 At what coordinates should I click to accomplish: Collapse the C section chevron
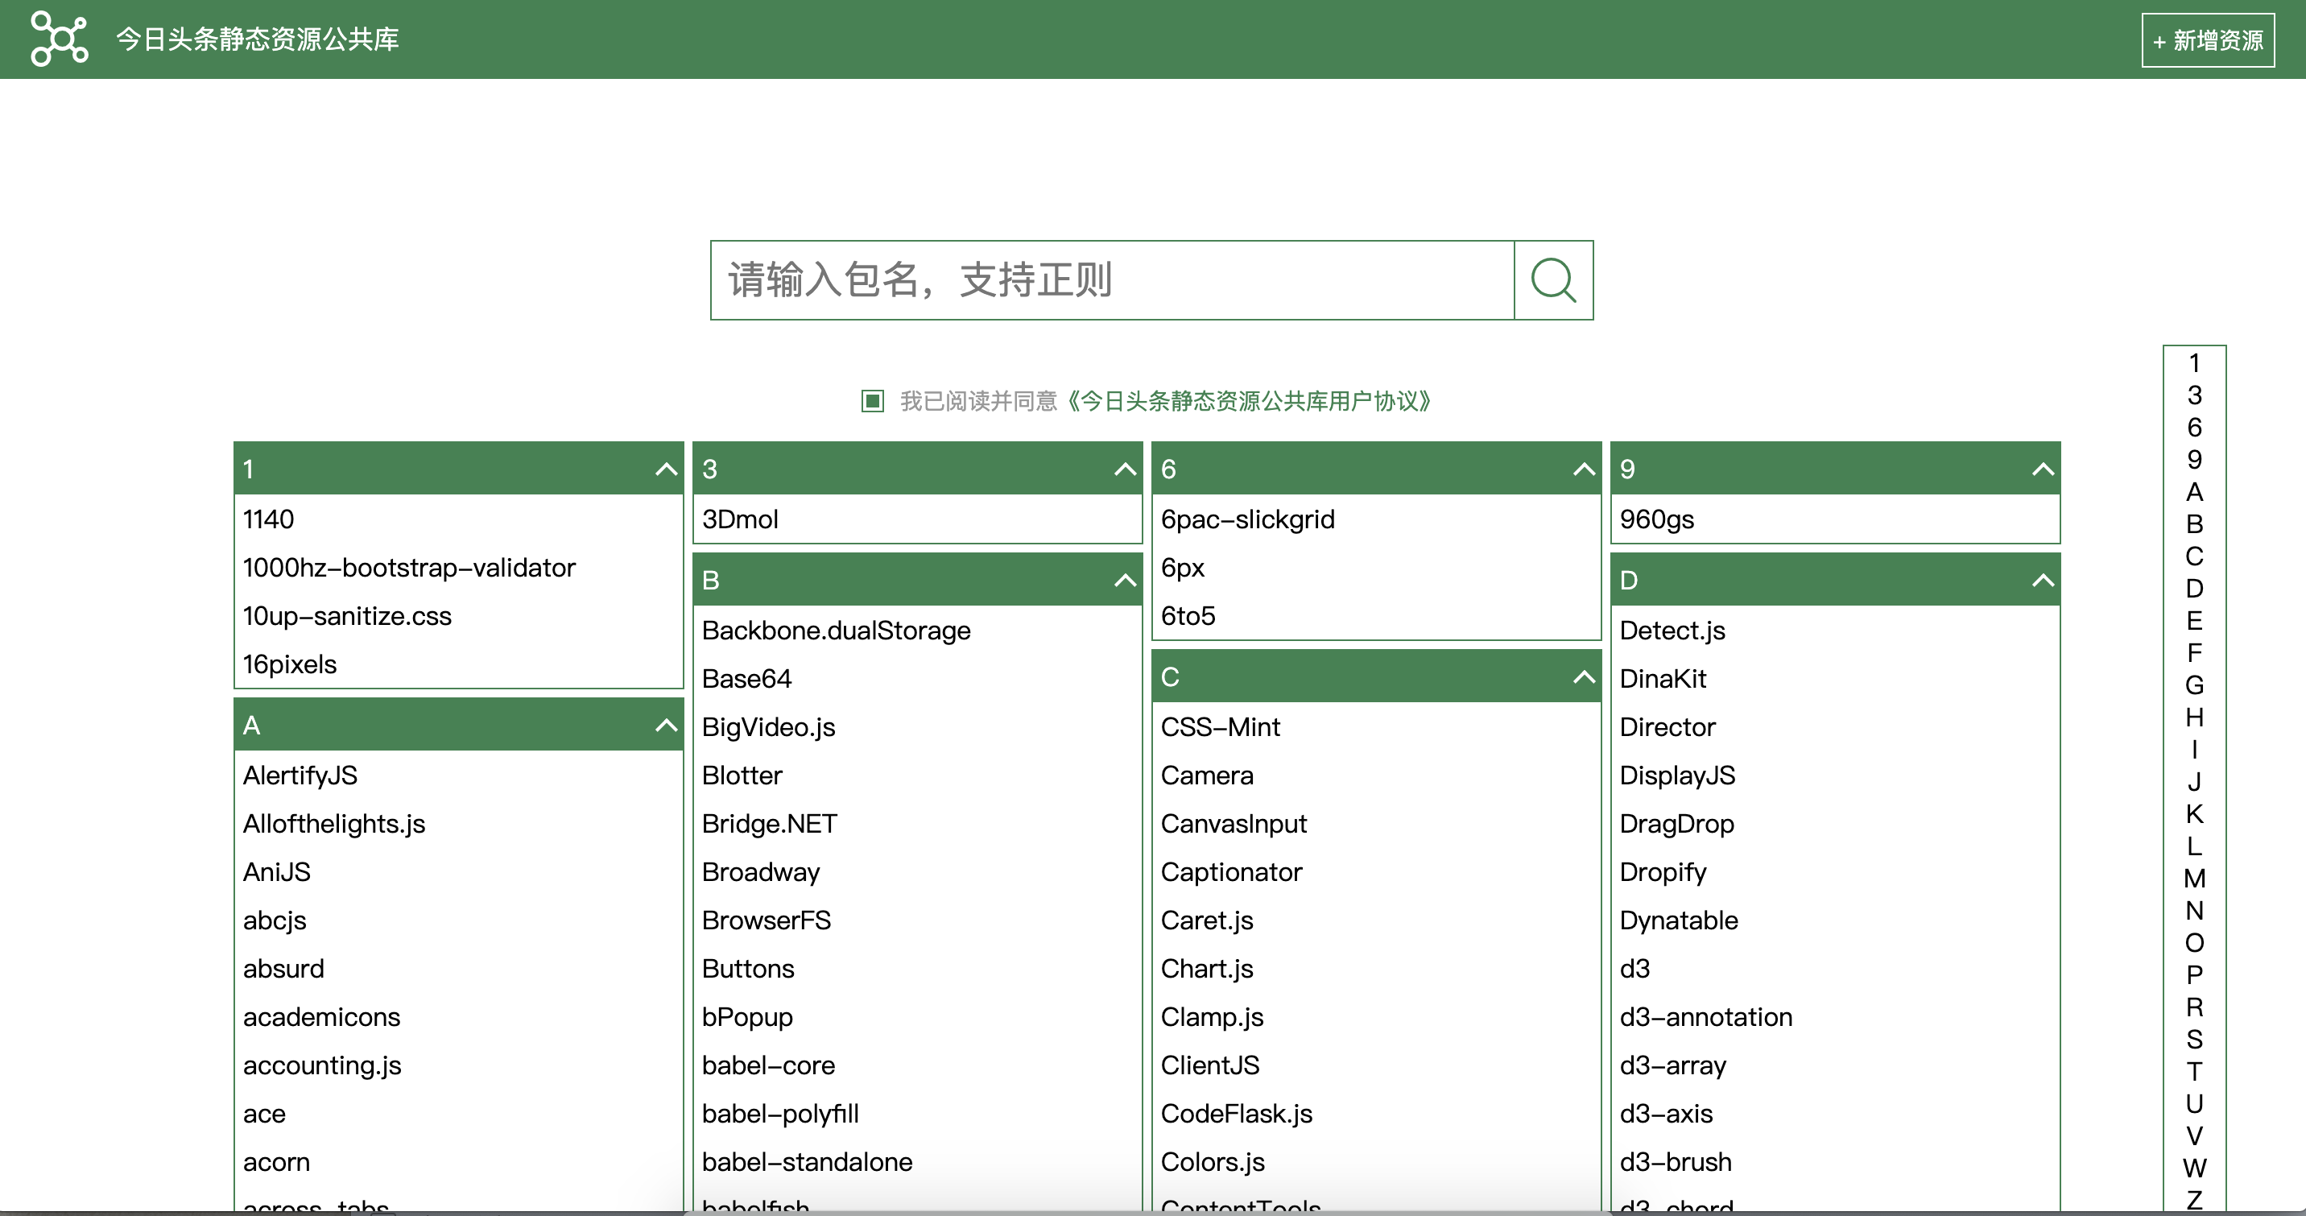[1583, 677]
